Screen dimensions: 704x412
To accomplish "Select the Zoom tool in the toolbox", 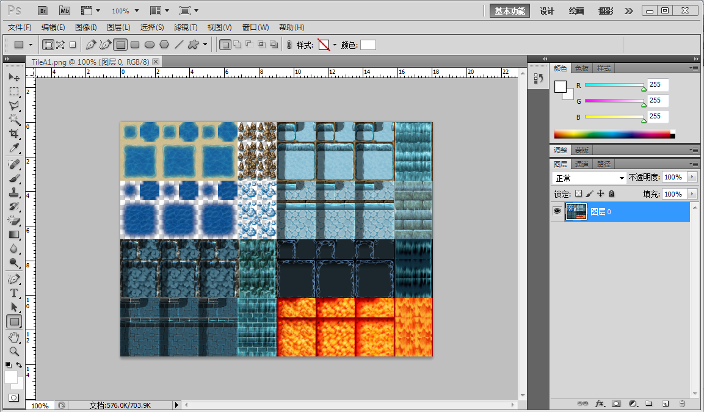I will [x=14, y=351].
